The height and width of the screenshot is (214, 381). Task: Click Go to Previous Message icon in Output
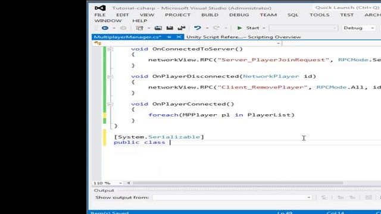point(341,197)
